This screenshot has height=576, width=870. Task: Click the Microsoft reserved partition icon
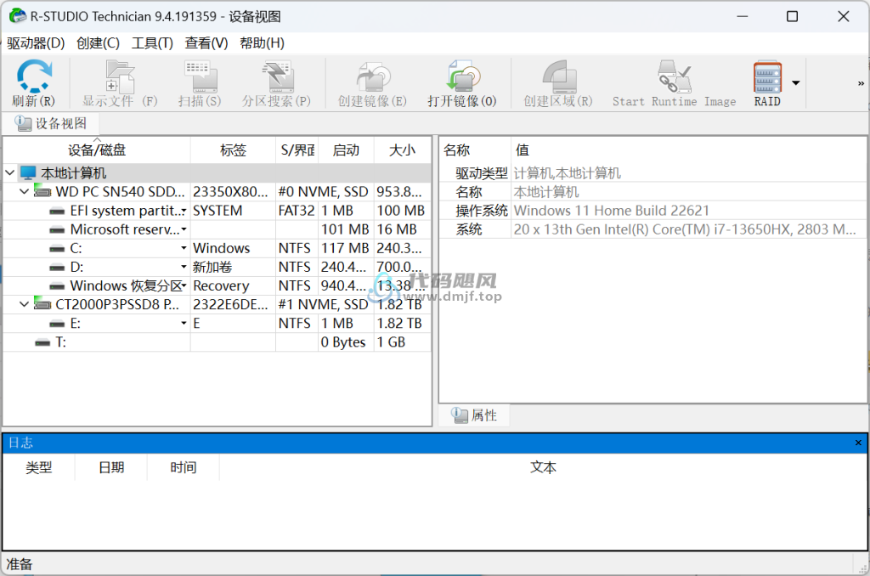[57, 229]
